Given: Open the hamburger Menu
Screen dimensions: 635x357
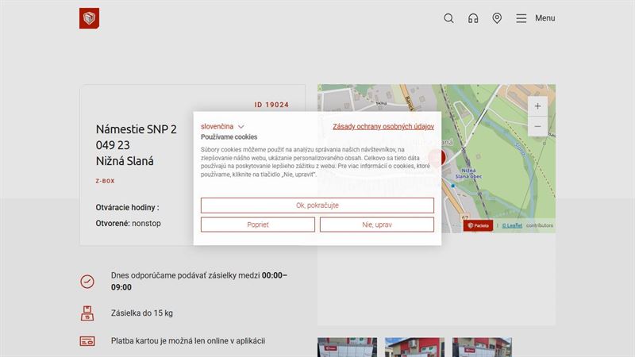Looking at the screenshot, I should coord(535,18).
